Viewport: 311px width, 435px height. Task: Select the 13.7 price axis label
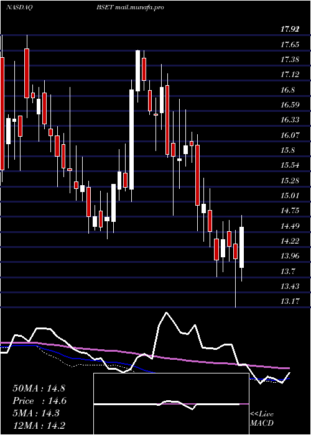(x=287, y=271)
